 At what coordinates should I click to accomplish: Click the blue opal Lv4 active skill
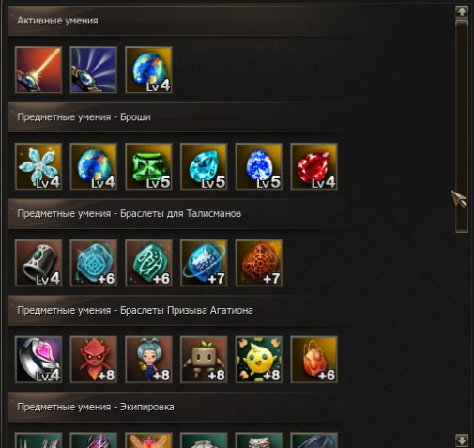coord(148,70)
